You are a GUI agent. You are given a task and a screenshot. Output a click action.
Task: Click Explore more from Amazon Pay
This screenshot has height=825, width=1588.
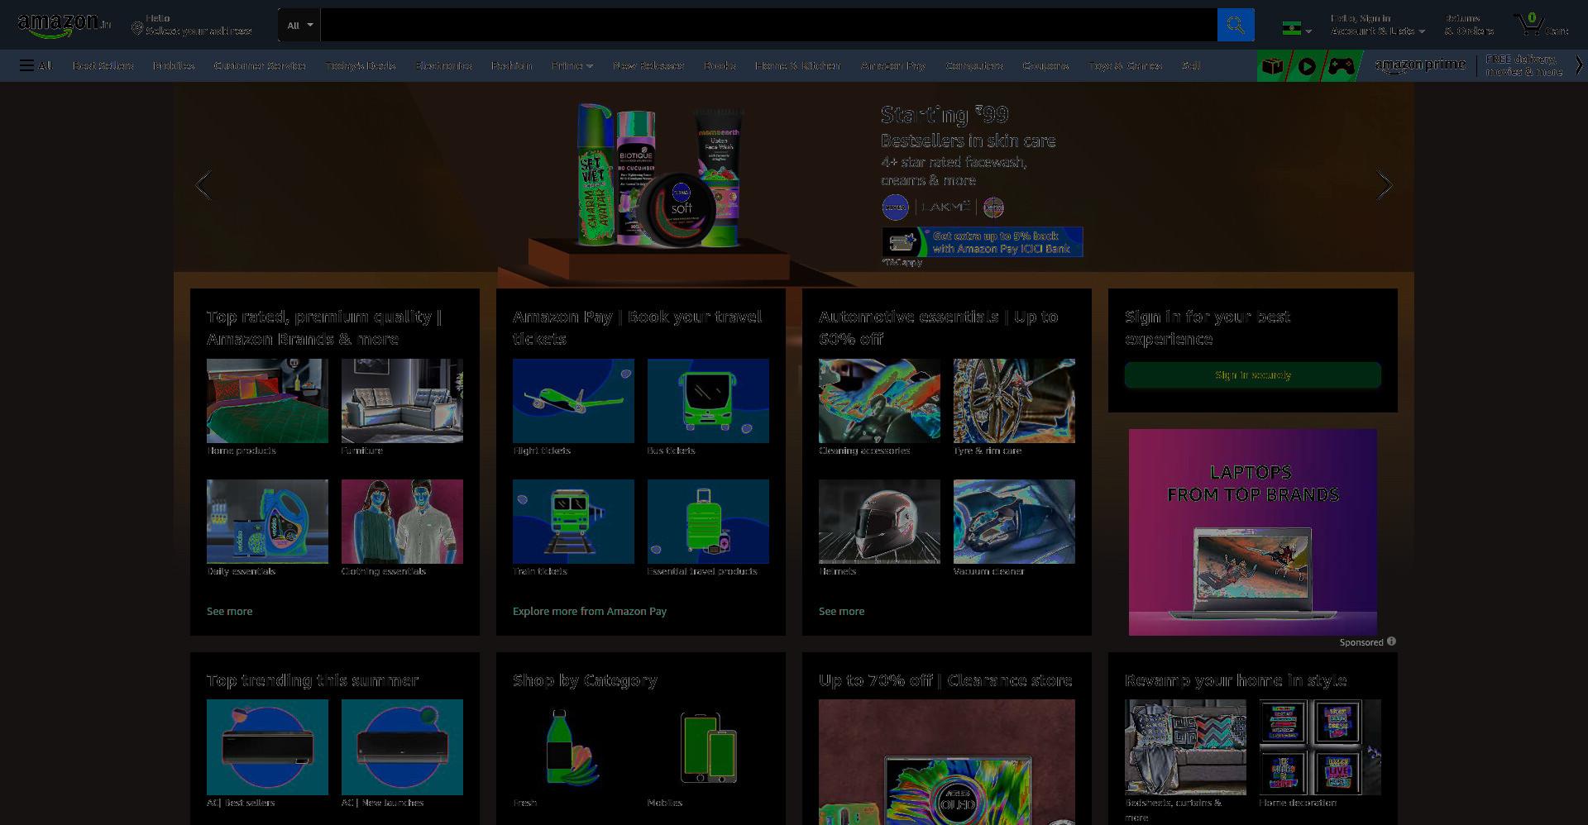(x=590, y=611)
